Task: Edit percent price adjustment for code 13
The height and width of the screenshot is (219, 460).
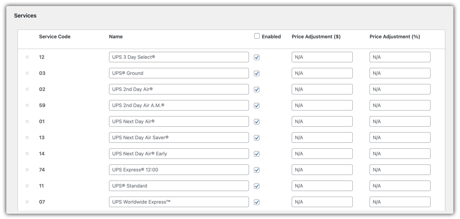Action: pos(400,137)
